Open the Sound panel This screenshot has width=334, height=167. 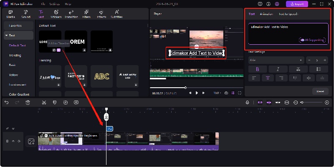[26, 14]
